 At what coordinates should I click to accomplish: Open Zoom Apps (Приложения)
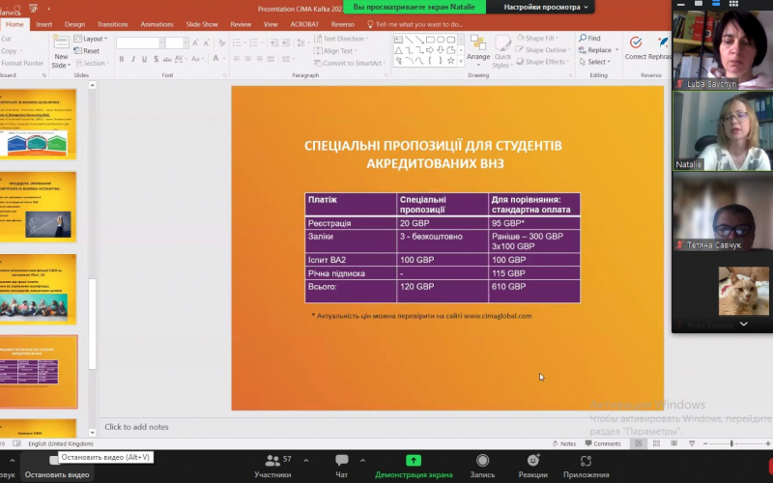tap(587, 467)
